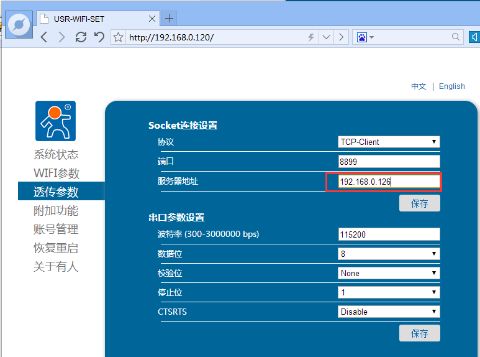Bookmark page with the star icon

click(119, 37)
